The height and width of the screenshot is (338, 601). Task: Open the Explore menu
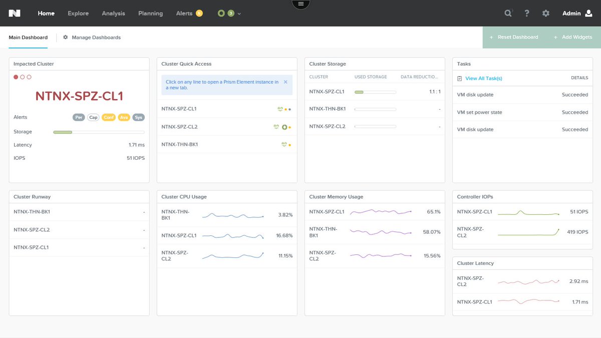[78, 14]
